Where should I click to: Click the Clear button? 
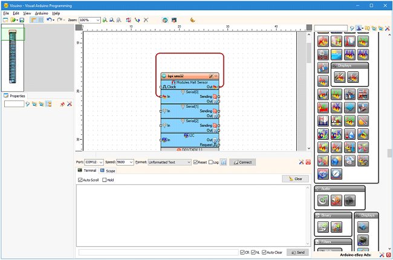pyautogui.click(x=296, y=179)
